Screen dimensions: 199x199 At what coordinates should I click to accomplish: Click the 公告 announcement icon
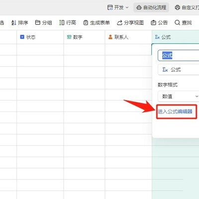(x=153, y=22)
